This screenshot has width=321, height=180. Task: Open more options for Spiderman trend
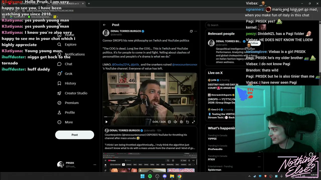point(259,167)
